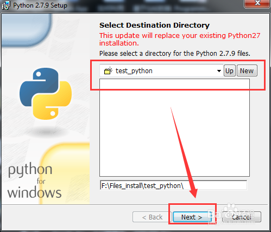Screen dimensions: 271x232
Task: Click the folder icon beside test_python
Action: 108,71
